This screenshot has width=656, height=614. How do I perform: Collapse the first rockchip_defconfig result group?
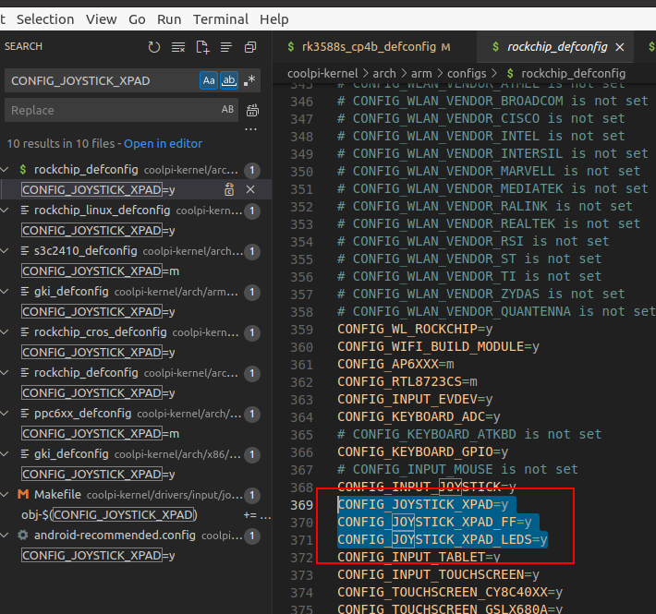[5, 169]
